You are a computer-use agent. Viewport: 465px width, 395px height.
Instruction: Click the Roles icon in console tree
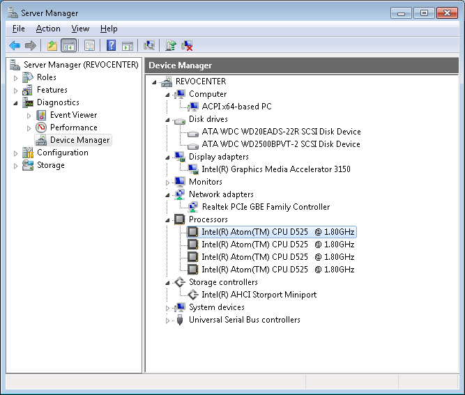coord(28,77)
